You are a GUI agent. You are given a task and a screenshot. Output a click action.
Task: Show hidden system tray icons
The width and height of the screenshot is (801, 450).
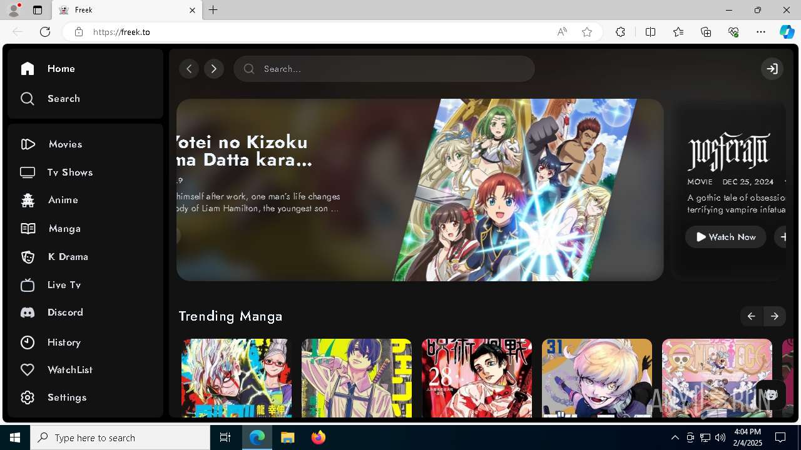click(675, 437)
